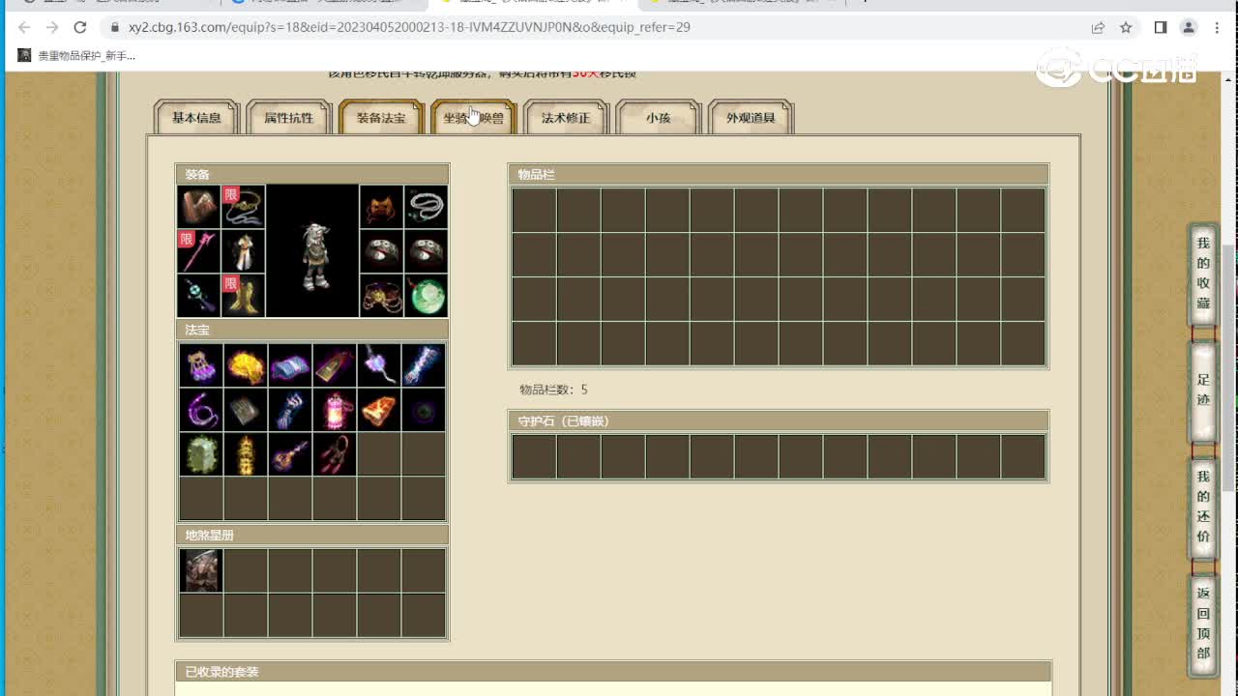Open the 贵重物品保护 bookmark
Viewport: 1238px width, 696px height.
[76, 56]
